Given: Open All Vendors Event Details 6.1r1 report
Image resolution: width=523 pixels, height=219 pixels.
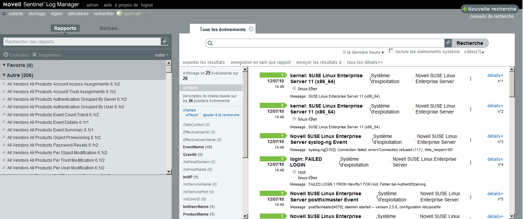Looking at the screenshot, I should click(48, 122).
